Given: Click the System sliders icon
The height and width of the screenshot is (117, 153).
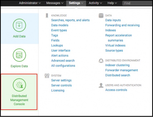Looking at the screenshot, I should pos(47,76).
